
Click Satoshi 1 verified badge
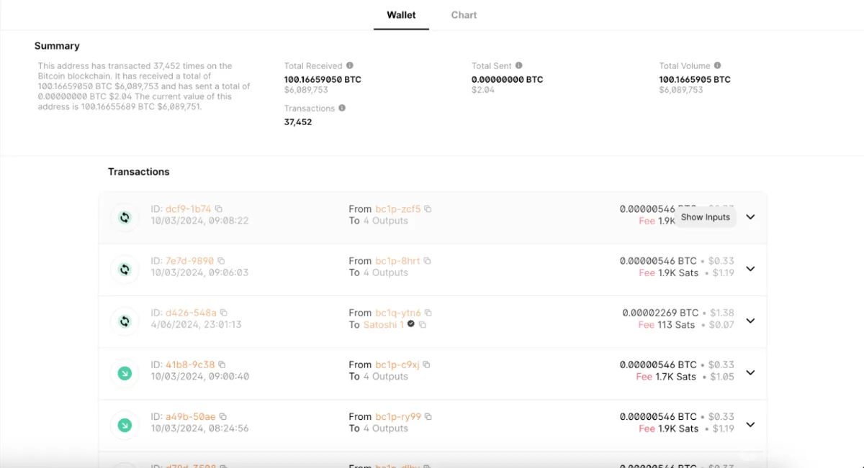pos(410,325)
